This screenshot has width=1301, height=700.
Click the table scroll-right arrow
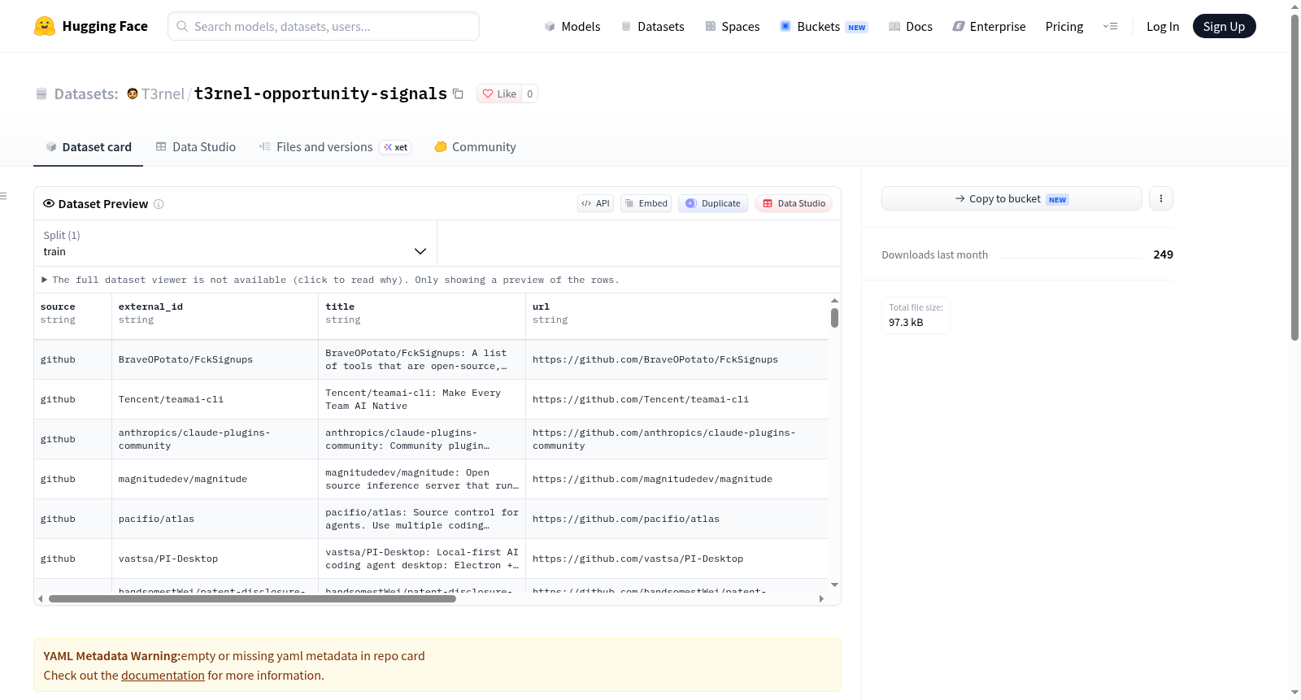tap(821, 598)
